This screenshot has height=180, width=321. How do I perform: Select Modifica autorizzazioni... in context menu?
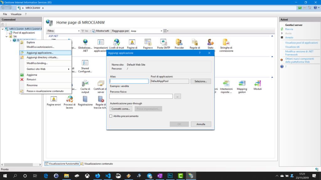click(x=45, y=47)
